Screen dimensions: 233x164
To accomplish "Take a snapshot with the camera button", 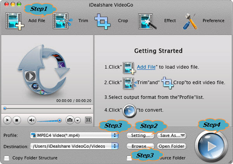I will [x=70, y=120].
